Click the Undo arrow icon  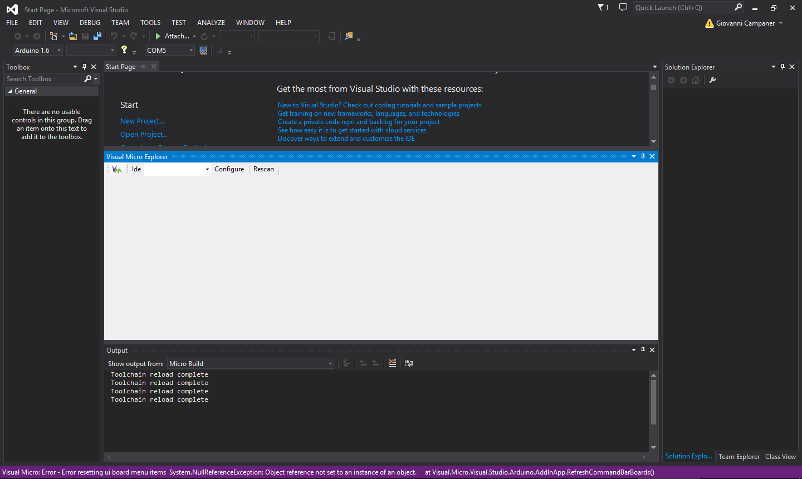pyautogui.click(x=114, y=36)
